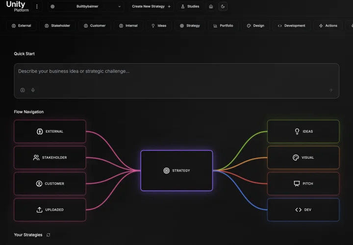Image resolution: width=353 pixels, height=245 pixels.
Task: Click the Flow Navigation heading
Action: 29,112
